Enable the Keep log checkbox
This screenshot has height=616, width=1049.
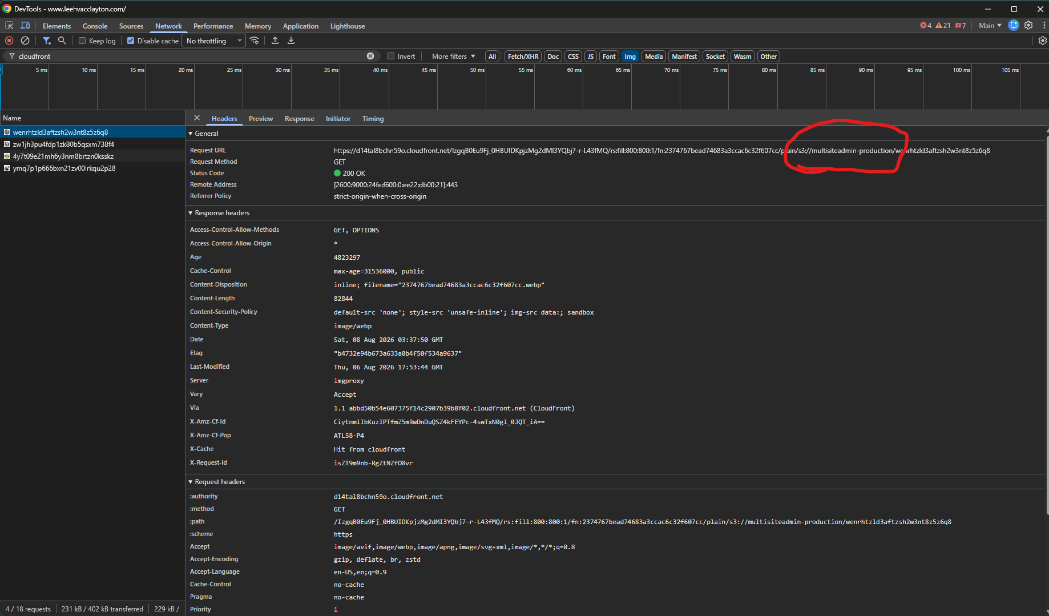click(x=82, y=41)
